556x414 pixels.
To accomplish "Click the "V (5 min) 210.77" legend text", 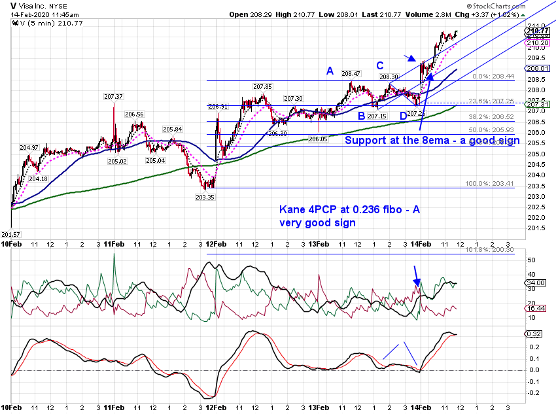I will pyautogui.click(x=52, y=24).
